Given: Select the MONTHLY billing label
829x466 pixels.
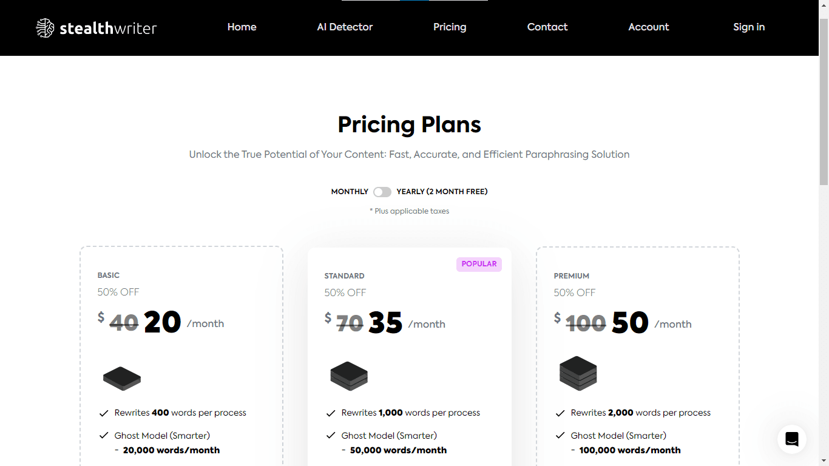Looking at the screenshot, I should click(x=350, y=192).
